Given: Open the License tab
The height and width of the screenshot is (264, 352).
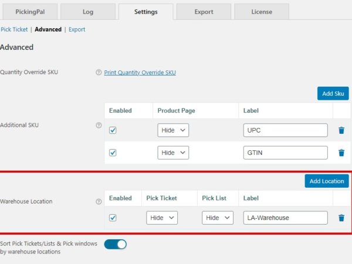Looking at the screenshot, I should [261, 11].
